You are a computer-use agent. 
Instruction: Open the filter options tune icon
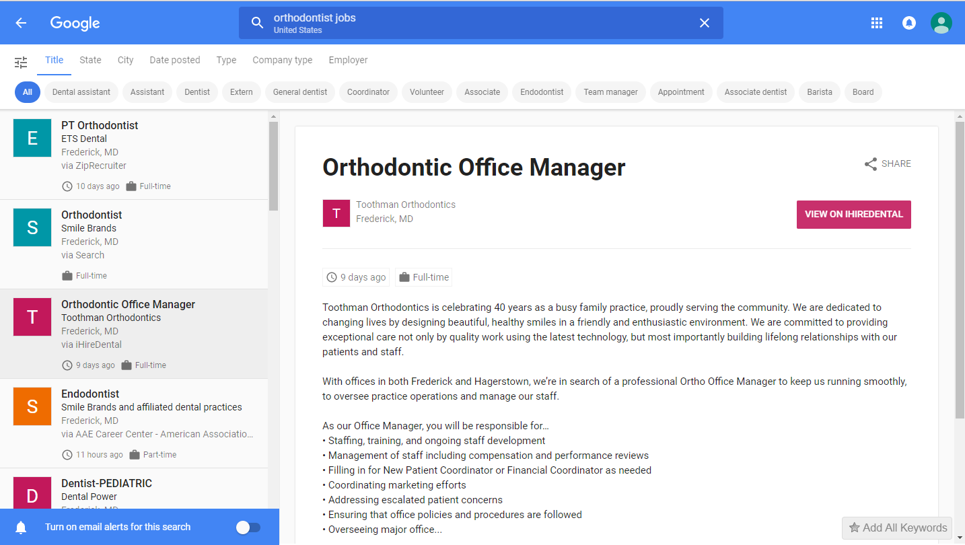[21, 63]
